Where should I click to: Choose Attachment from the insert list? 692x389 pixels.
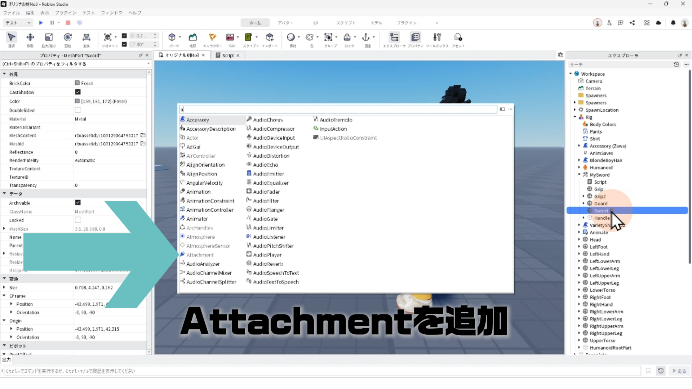tap(200, 255)
